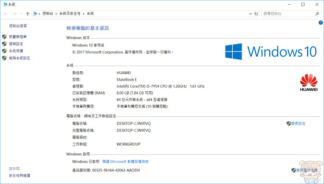324x184 pixels.
Task: Open help with the blue question mark
Action: point(320,23)
